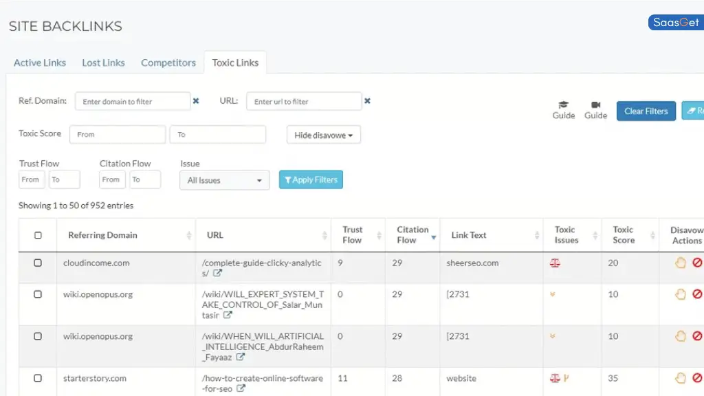This screenshot has height=396, width=704.
Task: Select the Toxic Links tab
Action: (x=235, y=63)
